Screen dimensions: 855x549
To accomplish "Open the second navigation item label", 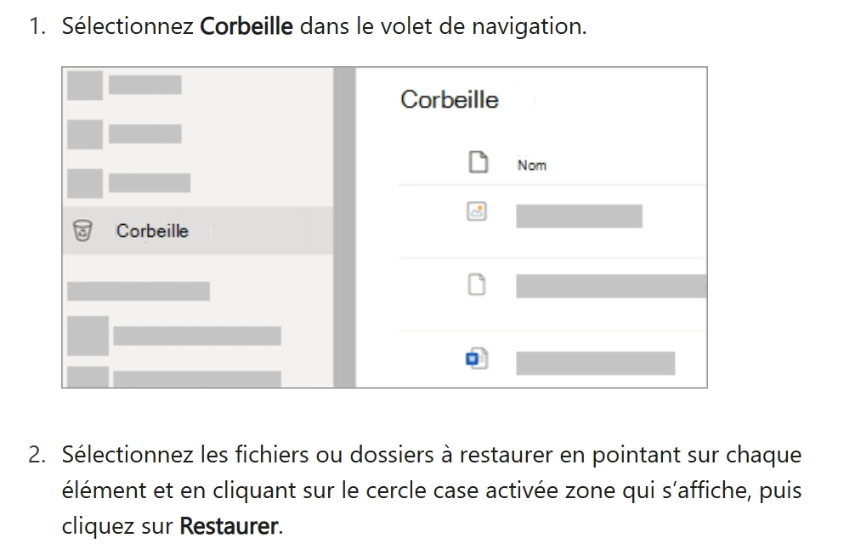I will pos(145,133).
